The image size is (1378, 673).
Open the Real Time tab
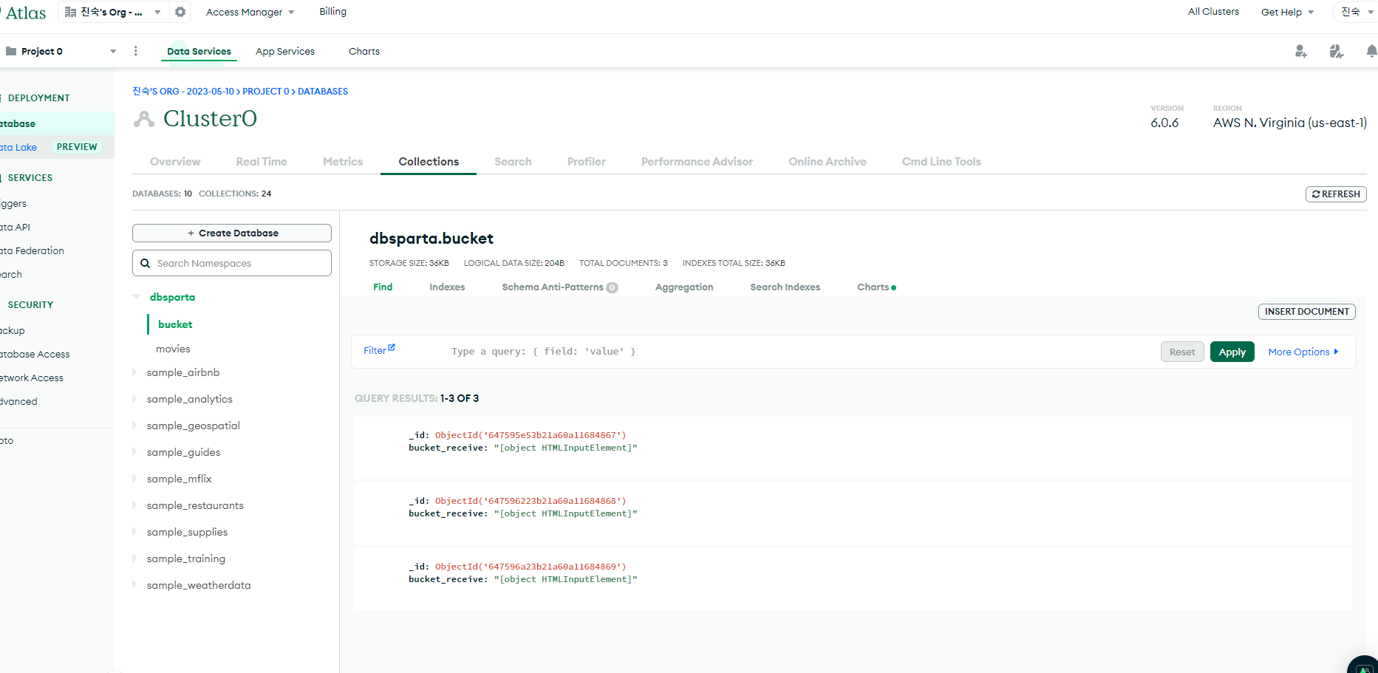point(262,161)
